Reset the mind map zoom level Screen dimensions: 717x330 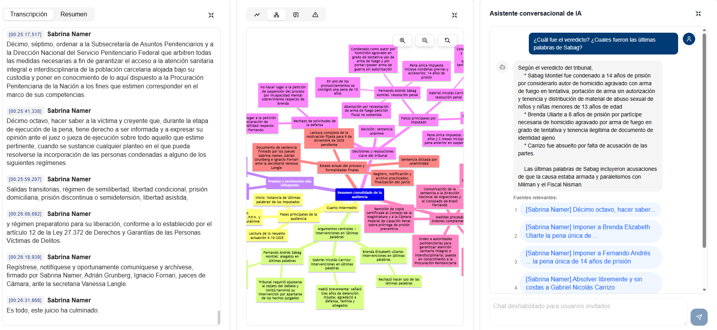coord(448,40)
